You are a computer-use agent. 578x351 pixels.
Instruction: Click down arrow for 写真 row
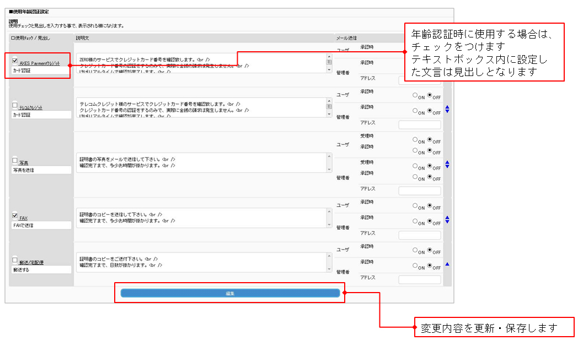point(447,167)
